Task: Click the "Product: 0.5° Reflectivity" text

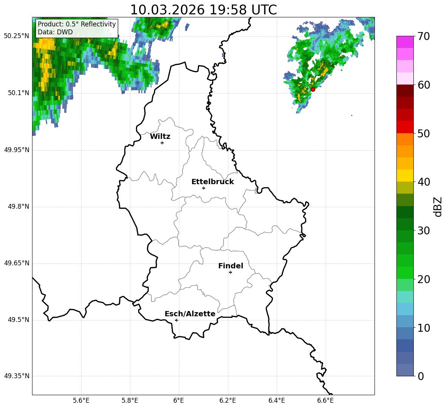Action: [x=77, y=24]
